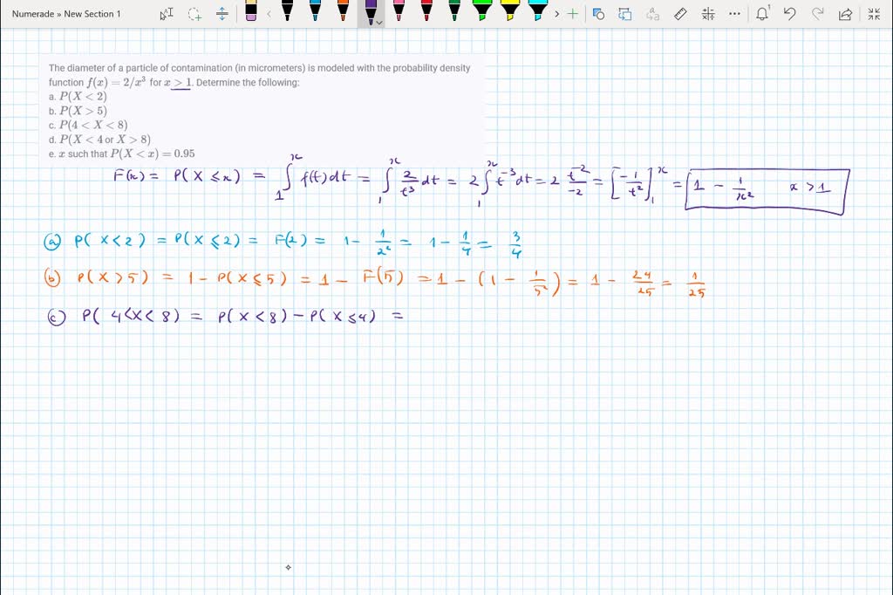Open the Numerade breadcrumb link
Screen dimensions: 893x595
tap(34, 14)
